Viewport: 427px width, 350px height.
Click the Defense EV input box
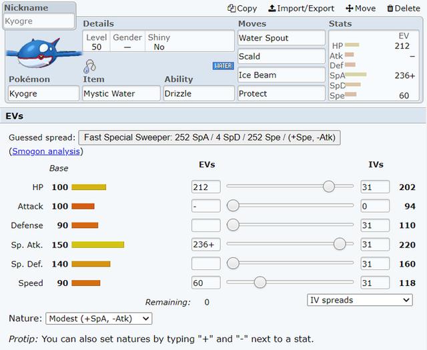pos(206,225)
